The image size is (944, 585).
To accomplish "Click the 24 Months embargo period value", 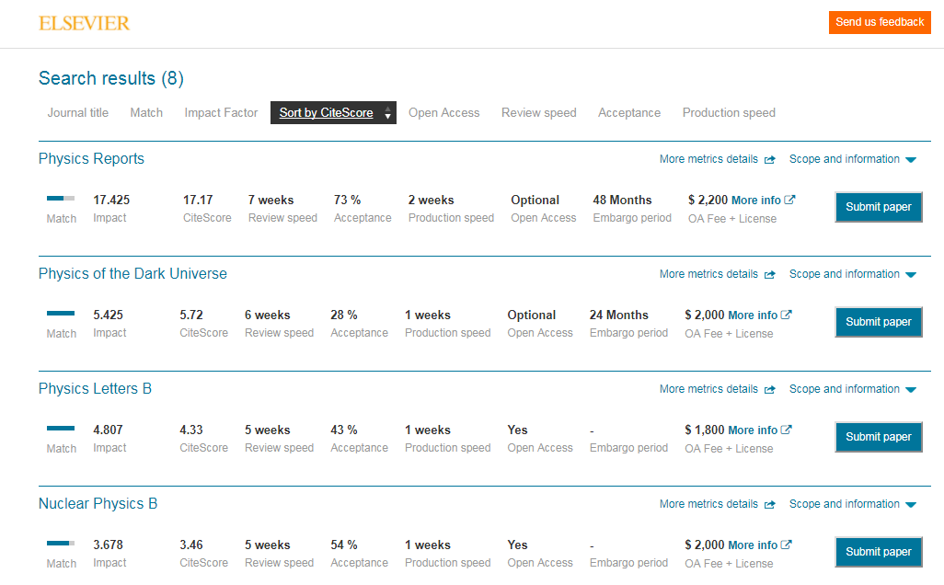I will pyautogui.click(x=619, y=315).
